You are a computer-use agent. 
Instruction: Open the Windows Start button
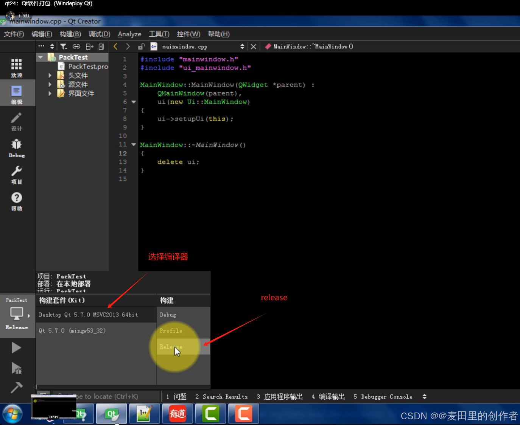point(12,414)
